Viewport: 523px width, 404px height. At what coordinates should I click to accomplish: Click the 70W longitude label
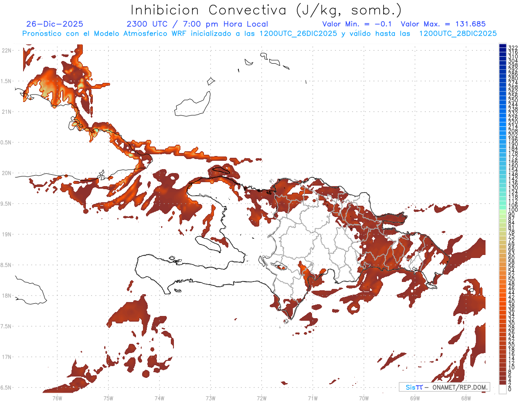tap(364, 398)
